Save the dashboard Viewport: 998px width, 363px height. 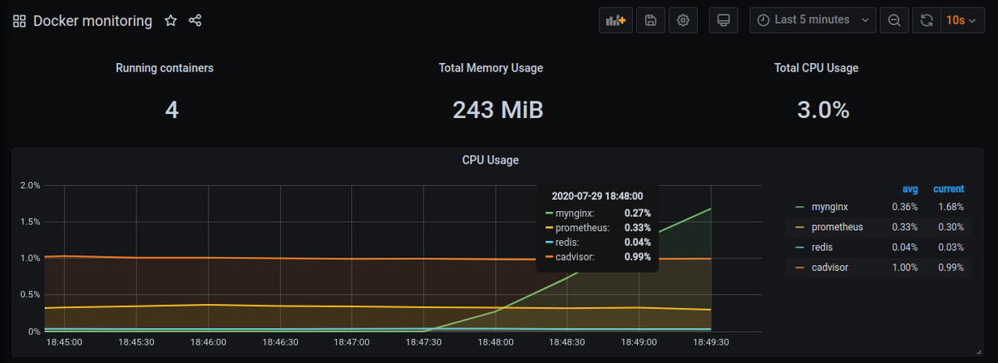tap(650, 20)
